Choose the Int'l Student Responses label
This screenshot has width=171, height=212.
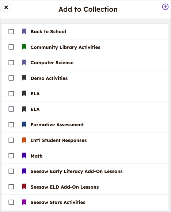click(58, 140)
